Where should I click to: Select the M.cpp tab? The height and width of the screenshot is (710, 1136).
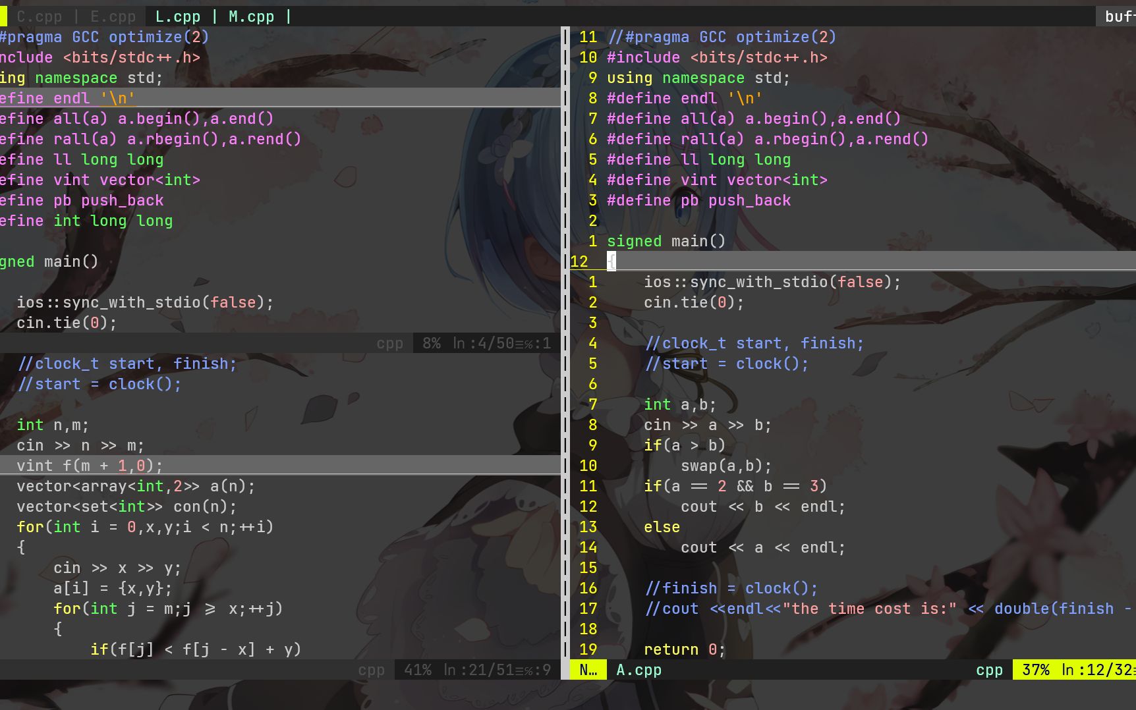[250, 16]
